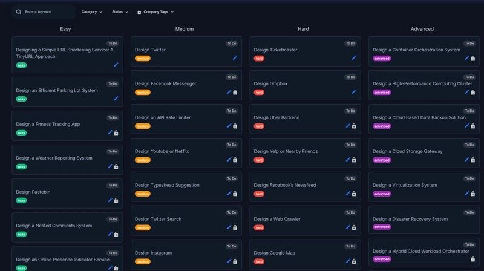The image size is (484, 271).
Task: Click the lock icon beside Company Tags
Action: coord(139,11)
